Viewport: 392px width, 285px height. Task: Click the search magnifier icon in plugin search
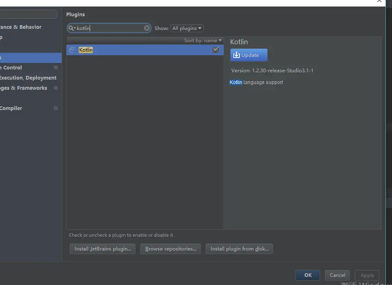coord(71,28)
